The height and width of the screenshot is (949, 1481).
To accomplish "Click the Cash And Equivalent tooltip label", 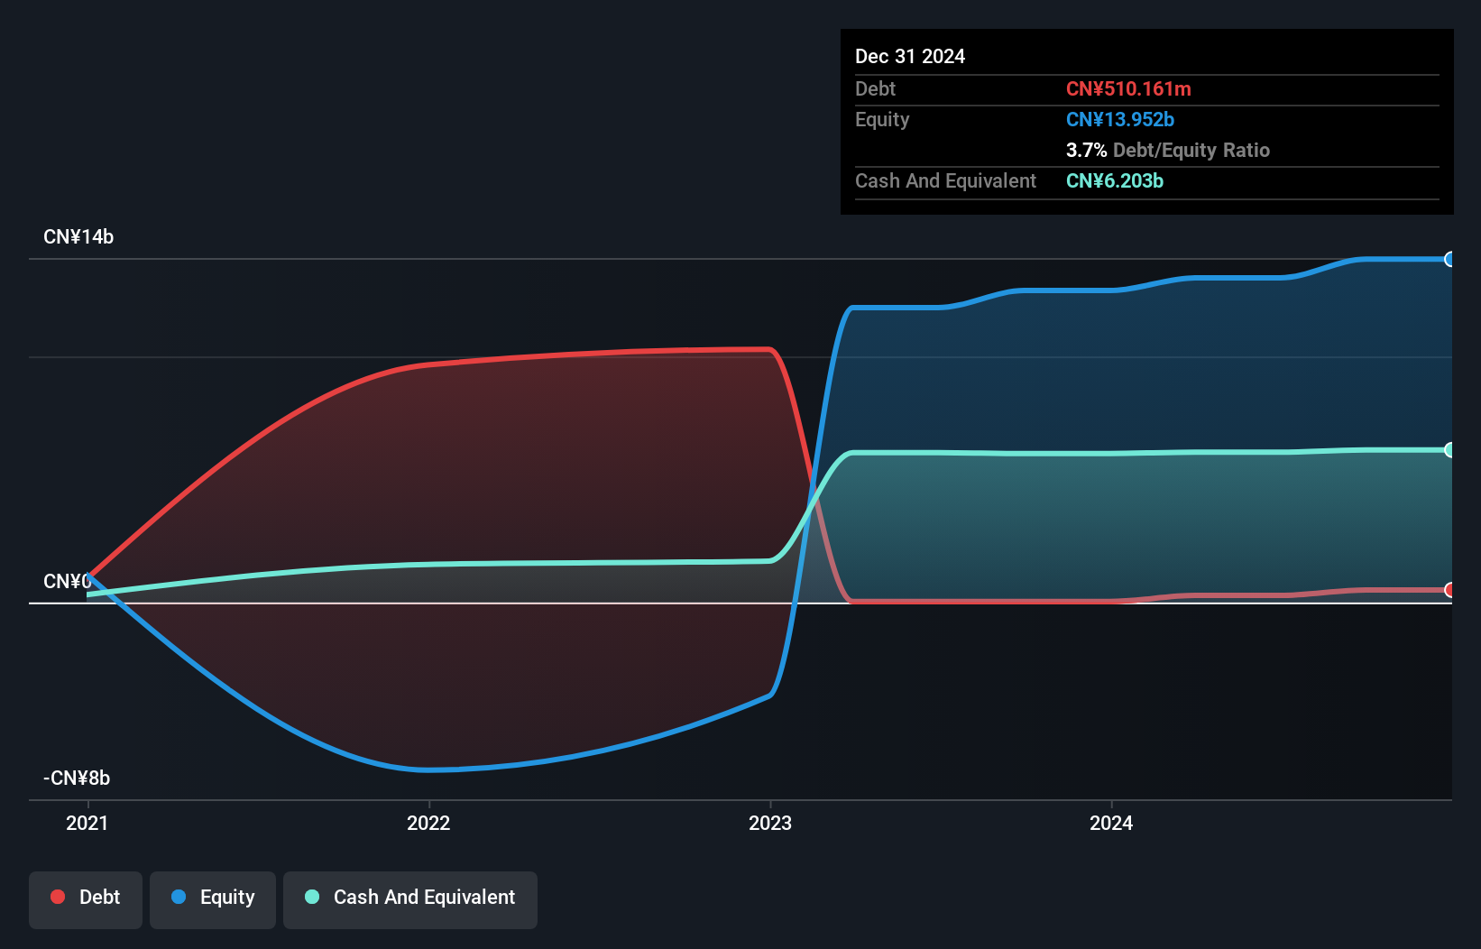I will pos(946,181).
